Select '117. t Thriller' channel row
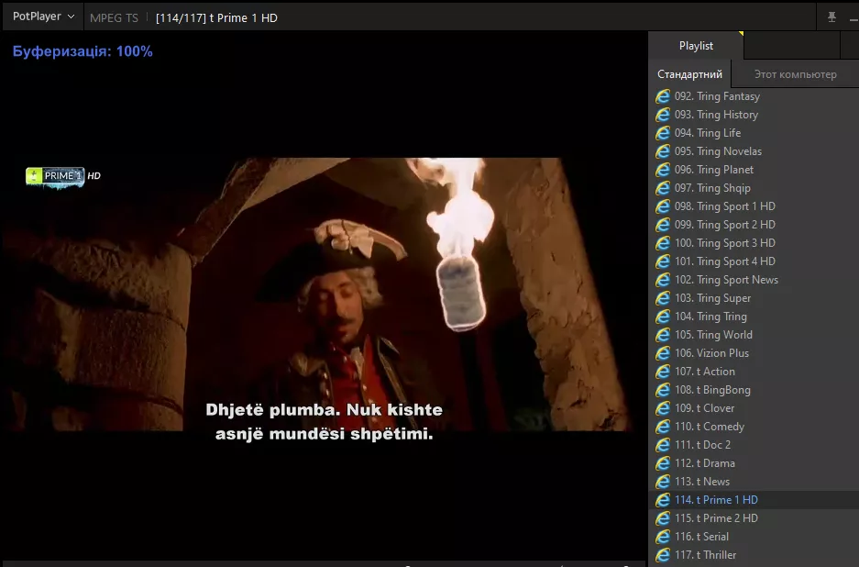Screen dimensions: 859x567 point(754,555)
